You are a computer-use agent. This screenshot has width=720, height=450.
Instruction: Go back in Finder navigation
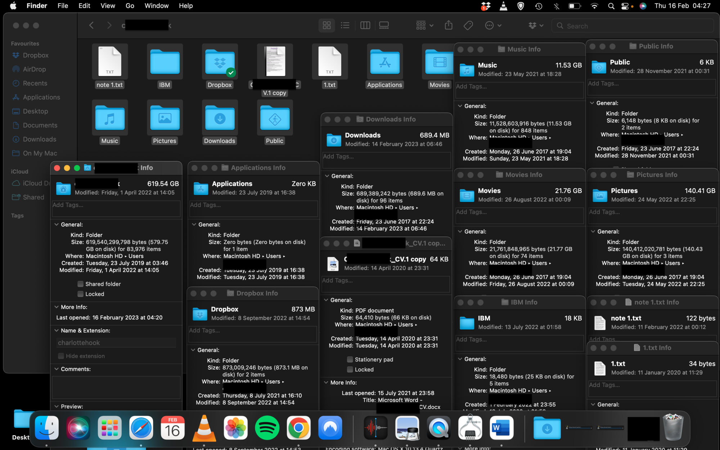[x=91, y=26]
